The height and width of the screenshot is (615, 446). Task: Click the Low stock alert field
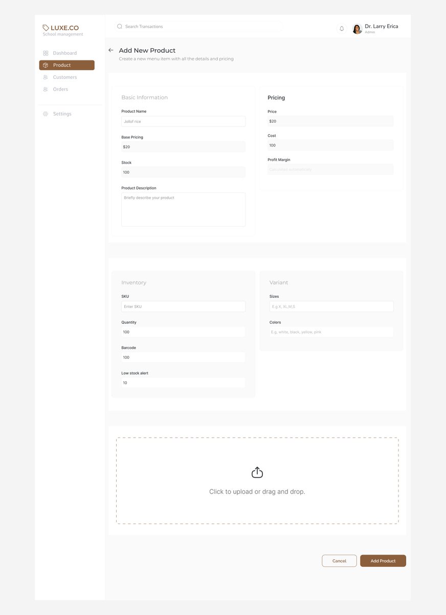(x=183, y=383)
